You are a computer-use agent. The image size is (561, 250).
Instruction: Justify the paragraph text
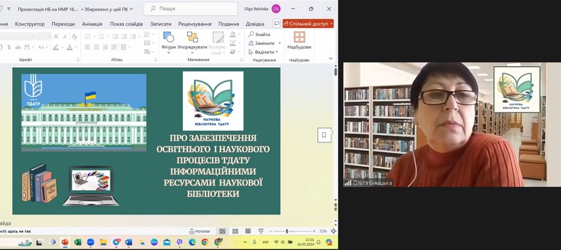(x=114, y=47)
